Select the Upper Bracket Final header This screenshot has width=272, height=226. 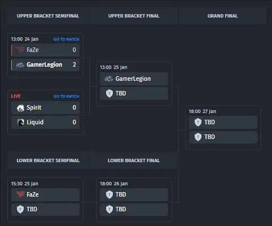point(134,16)
